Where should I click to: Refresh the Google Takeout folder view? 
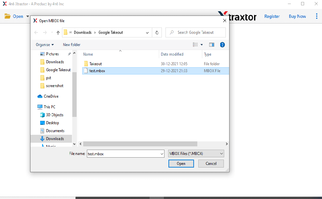click(x=157, y=32)
